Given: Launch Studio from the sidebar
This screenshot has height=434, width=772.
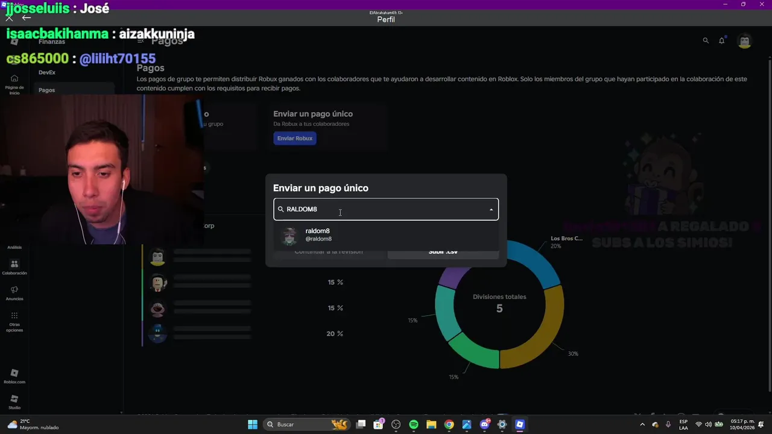Looking at the screenshot, I should pos(14,402).
